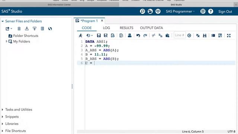Click code line 5 B_ABS = ABS(B)
Image resolution: width=238 pixels, height=134 pixels.
[102, 59]
